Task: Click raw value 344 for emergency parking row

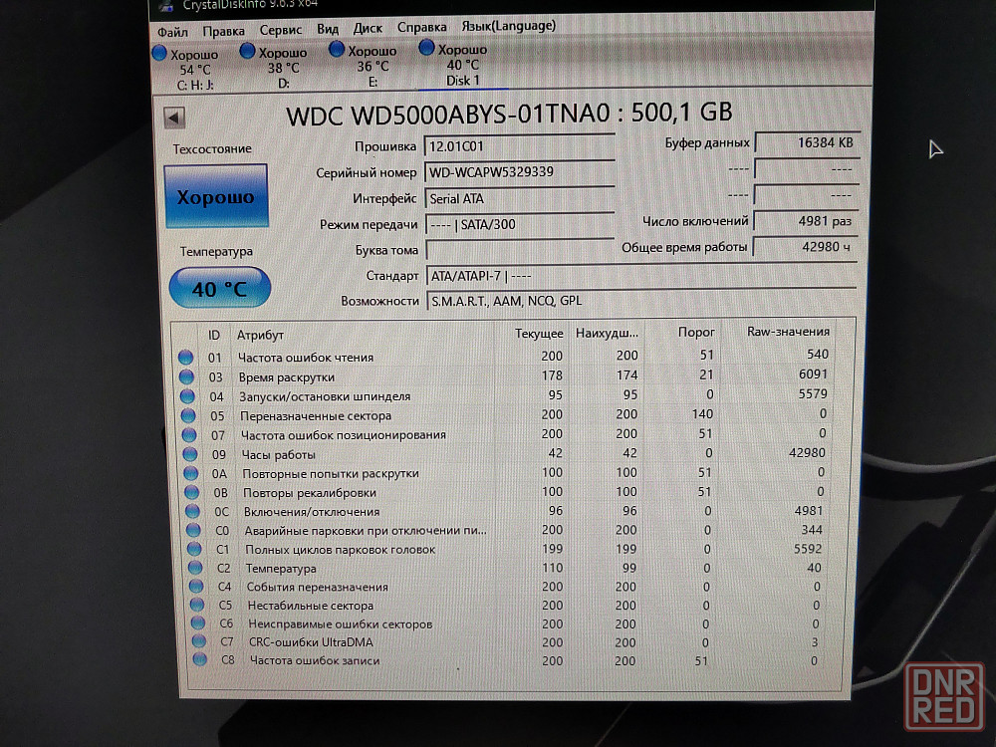Action: (x=811, y=530)
